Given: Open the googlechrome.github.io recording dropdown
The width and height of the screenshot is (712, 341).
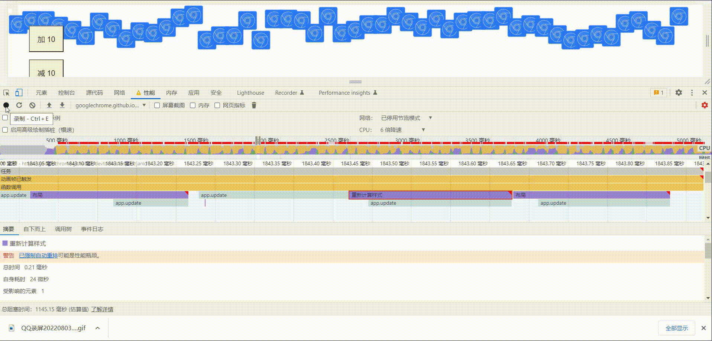Looking at the screenshot, I should tap(111, 105).
